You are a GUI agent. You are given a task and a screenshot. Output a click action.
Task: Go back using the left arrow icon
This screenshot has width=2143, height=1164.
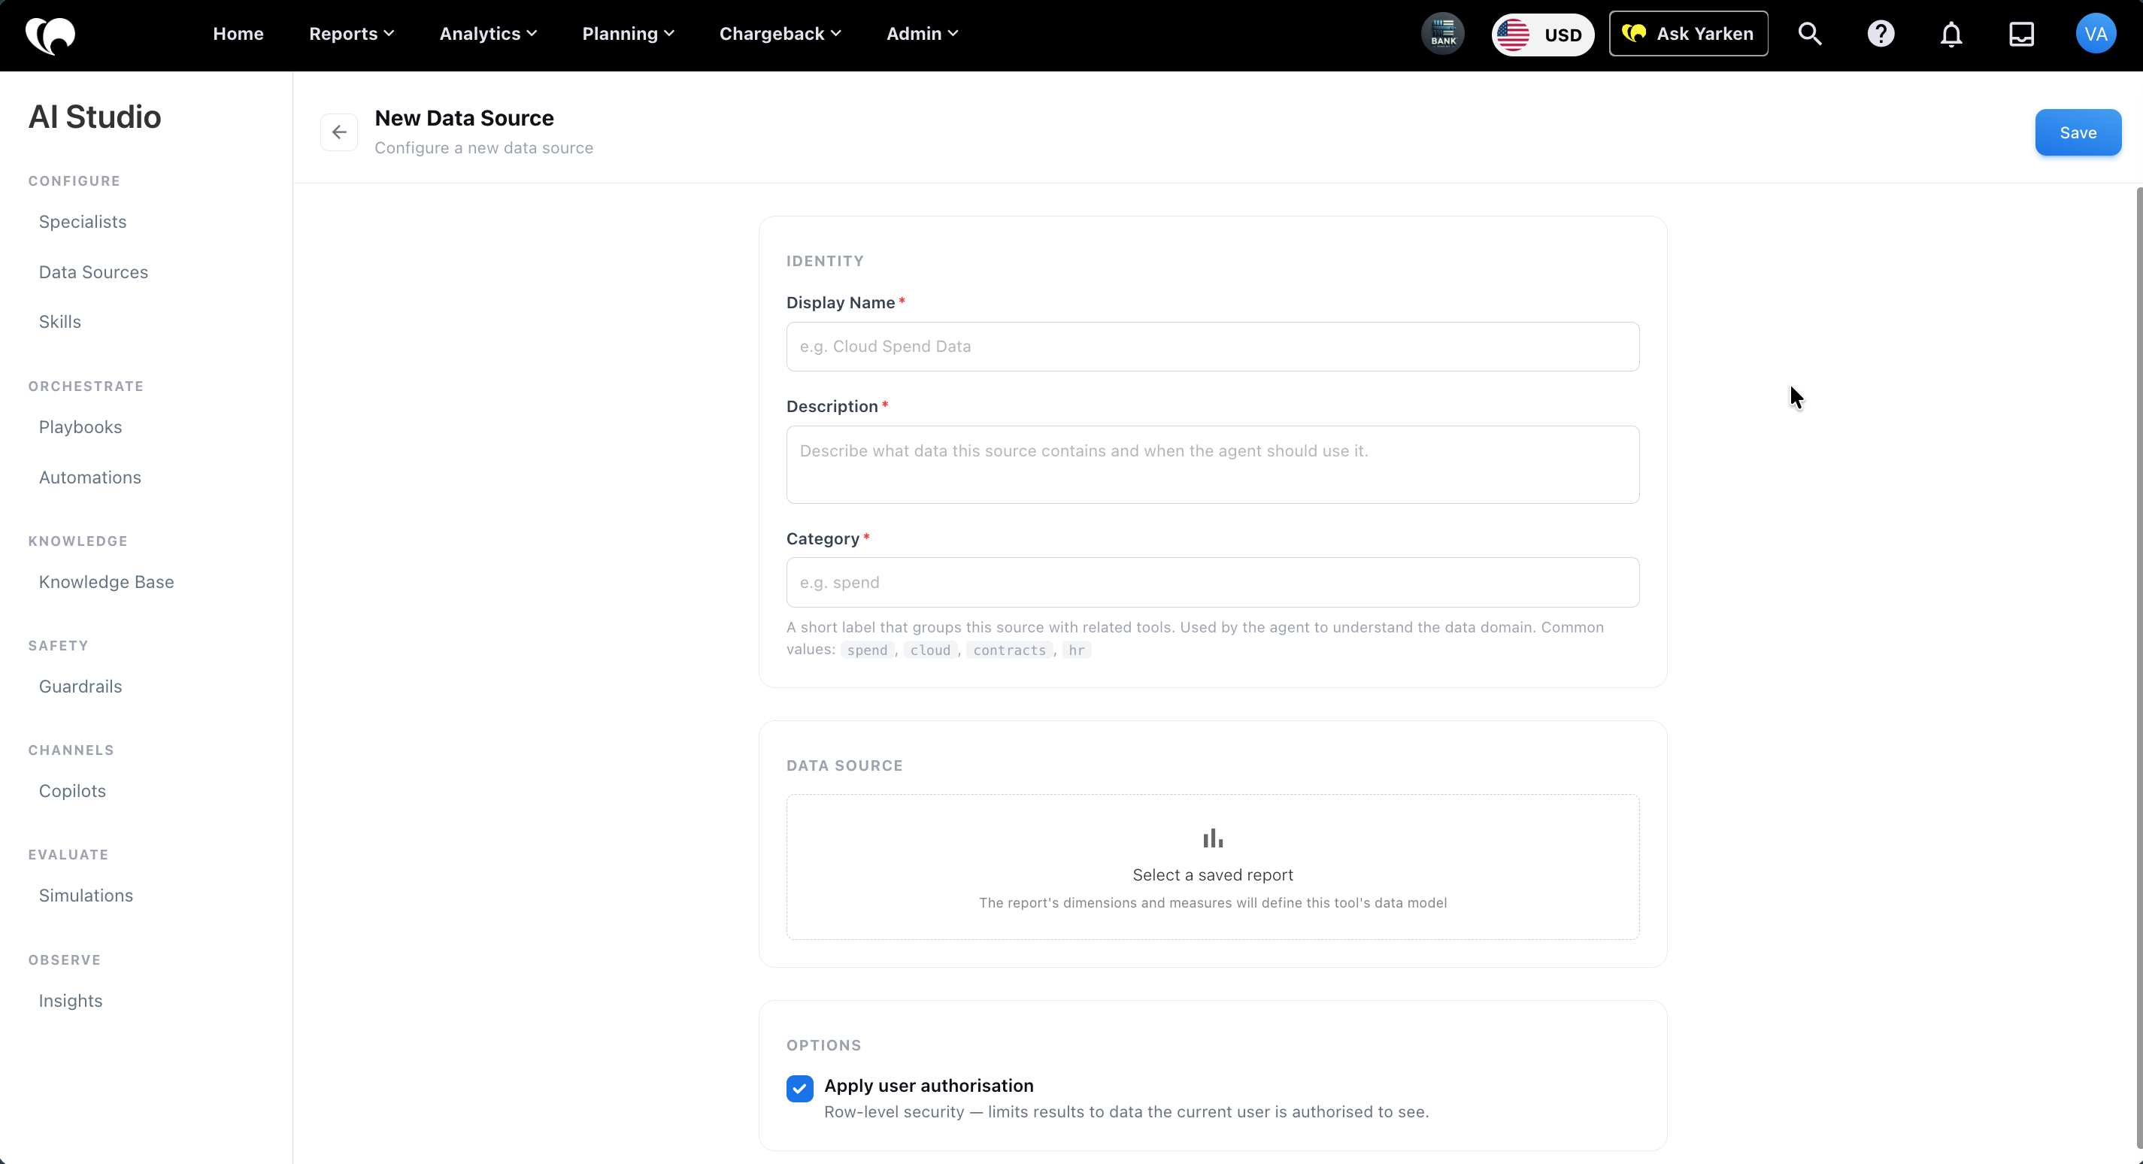point(338,132)
